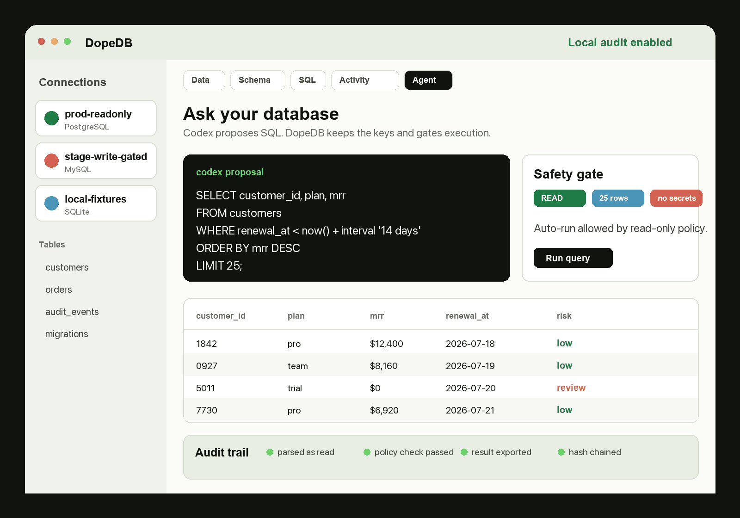The image size is (740, 518).
Task: Click the plan column header
Action: click(296, 316)
